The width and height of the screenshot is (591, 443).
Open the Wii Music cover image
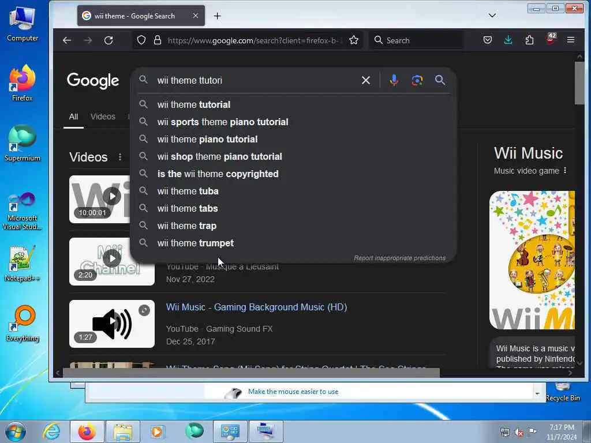coord(532,260)
